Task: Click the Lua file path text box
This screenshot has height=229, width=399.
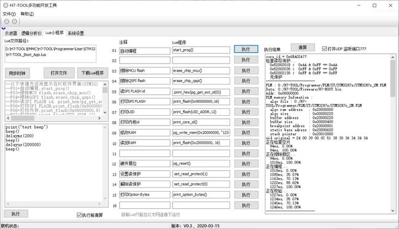Action: tap(50, 54)
